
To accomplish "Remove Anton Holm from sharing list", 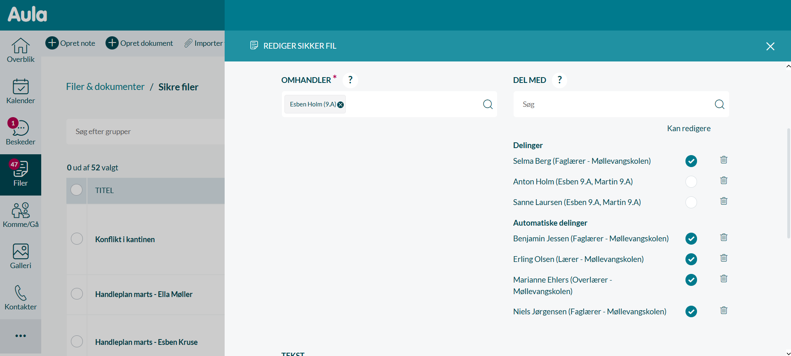I will pyautogui.click(x=723, y=181).
